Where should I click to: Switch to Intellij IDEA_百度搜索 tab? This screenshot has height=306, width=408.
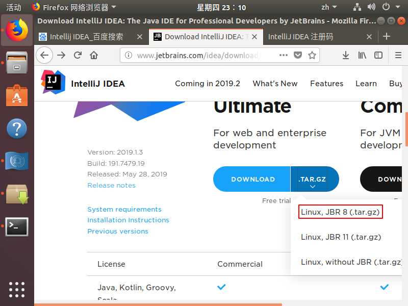point(86,37)
